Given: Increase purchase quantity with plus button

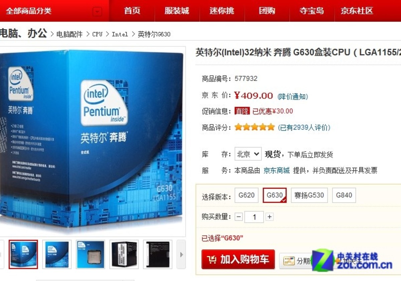Looking at the screenshot, I should pos(269,217).
